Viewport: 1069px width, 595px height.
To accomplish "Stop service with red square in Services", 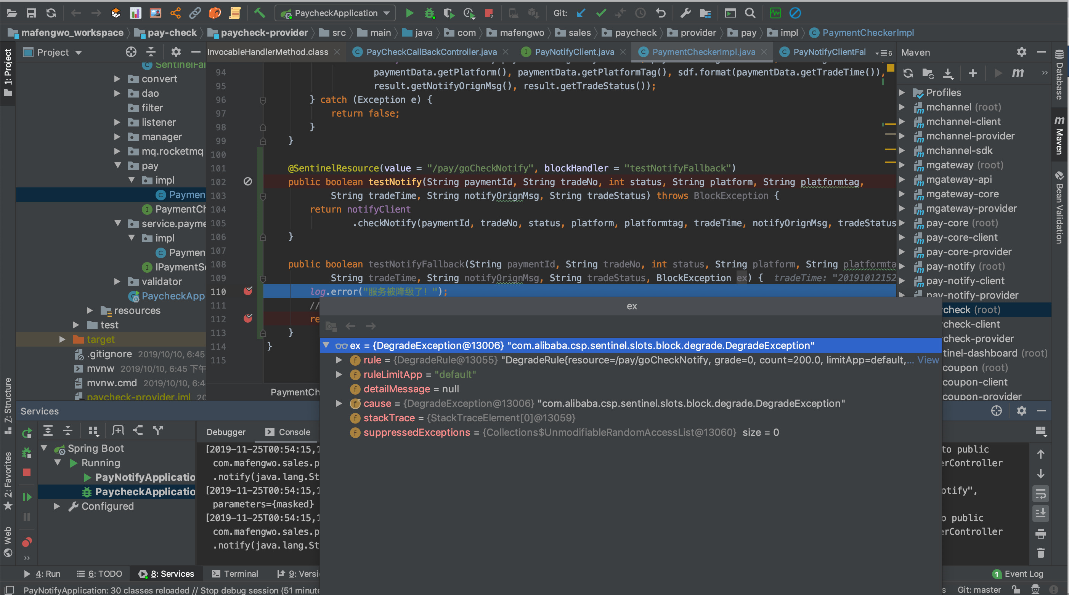I will (x=27, y=472).
